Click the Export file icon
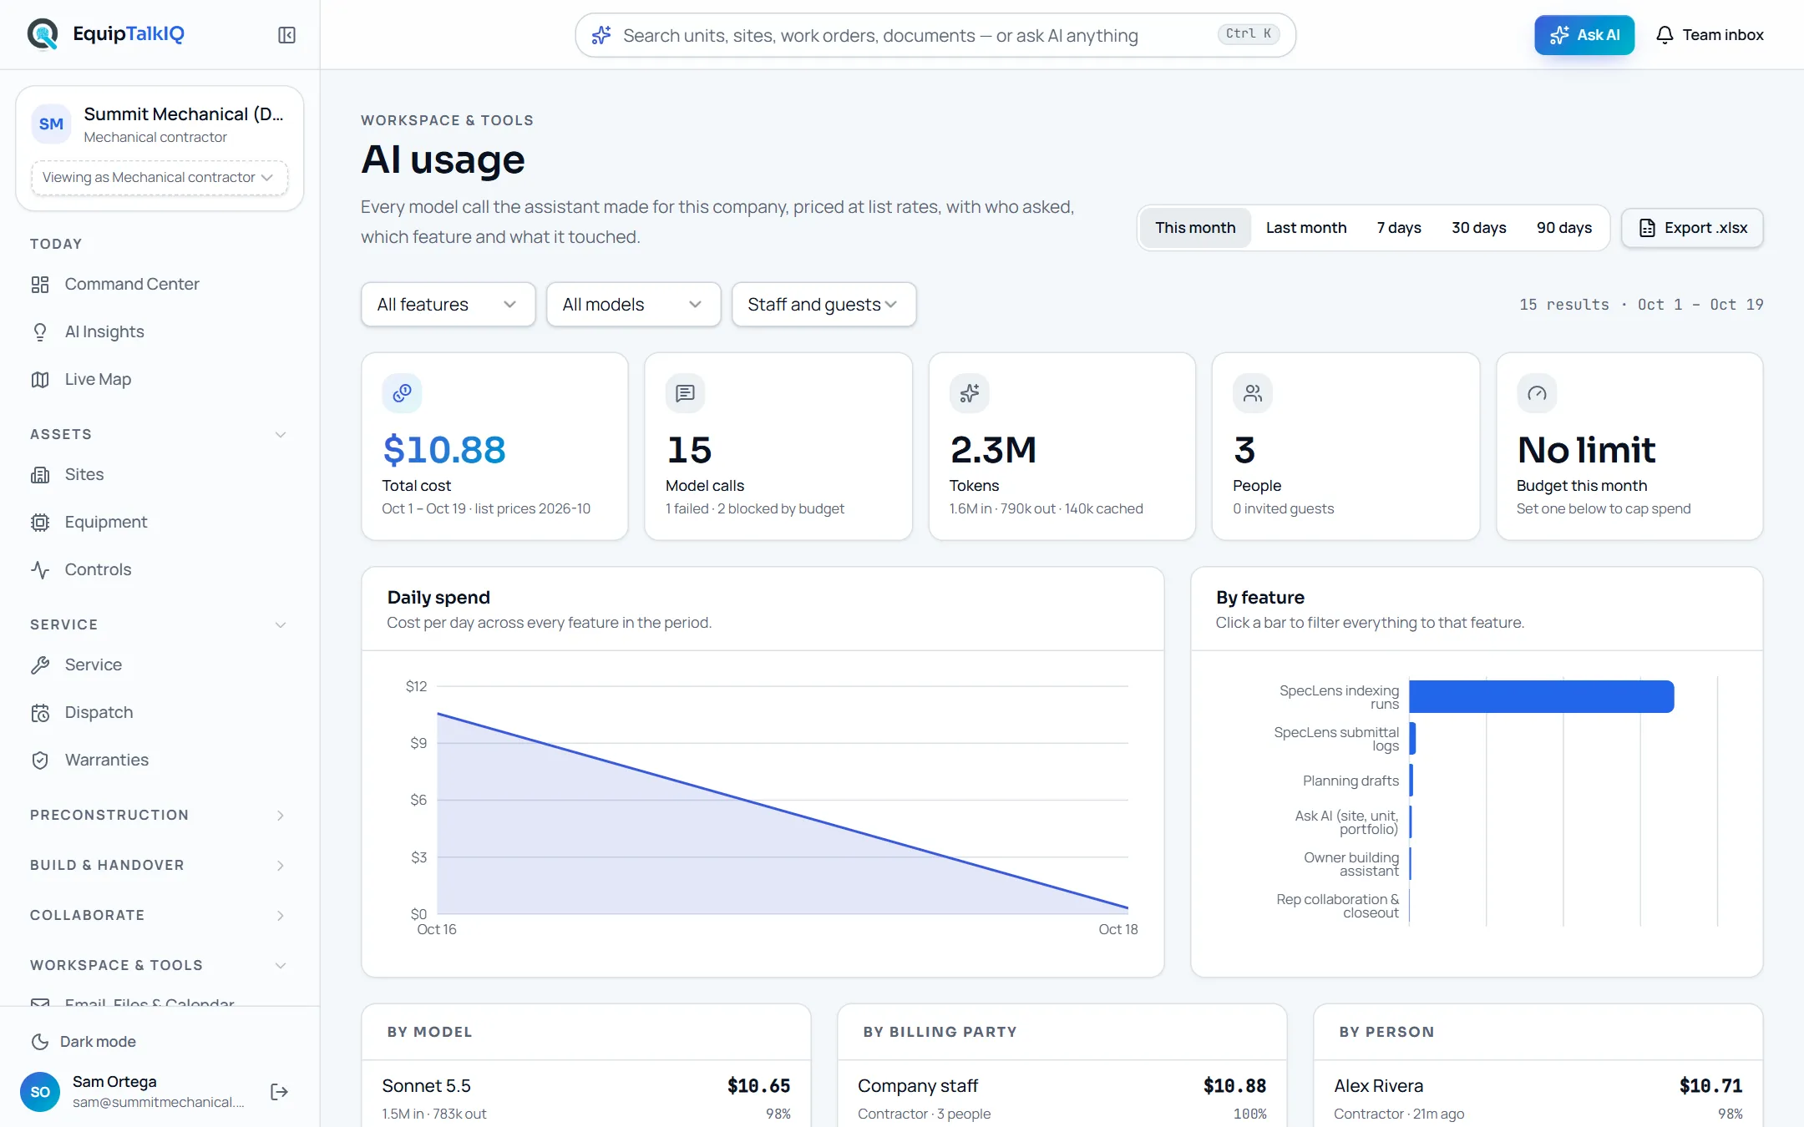 click(x=1647, y=228)
